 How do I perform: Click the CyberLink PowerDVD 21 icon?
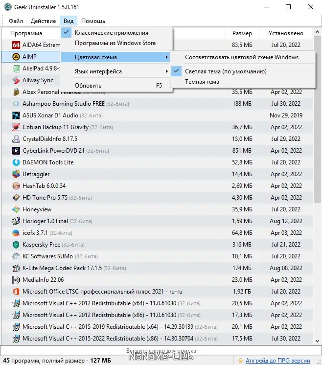[16, 151]
